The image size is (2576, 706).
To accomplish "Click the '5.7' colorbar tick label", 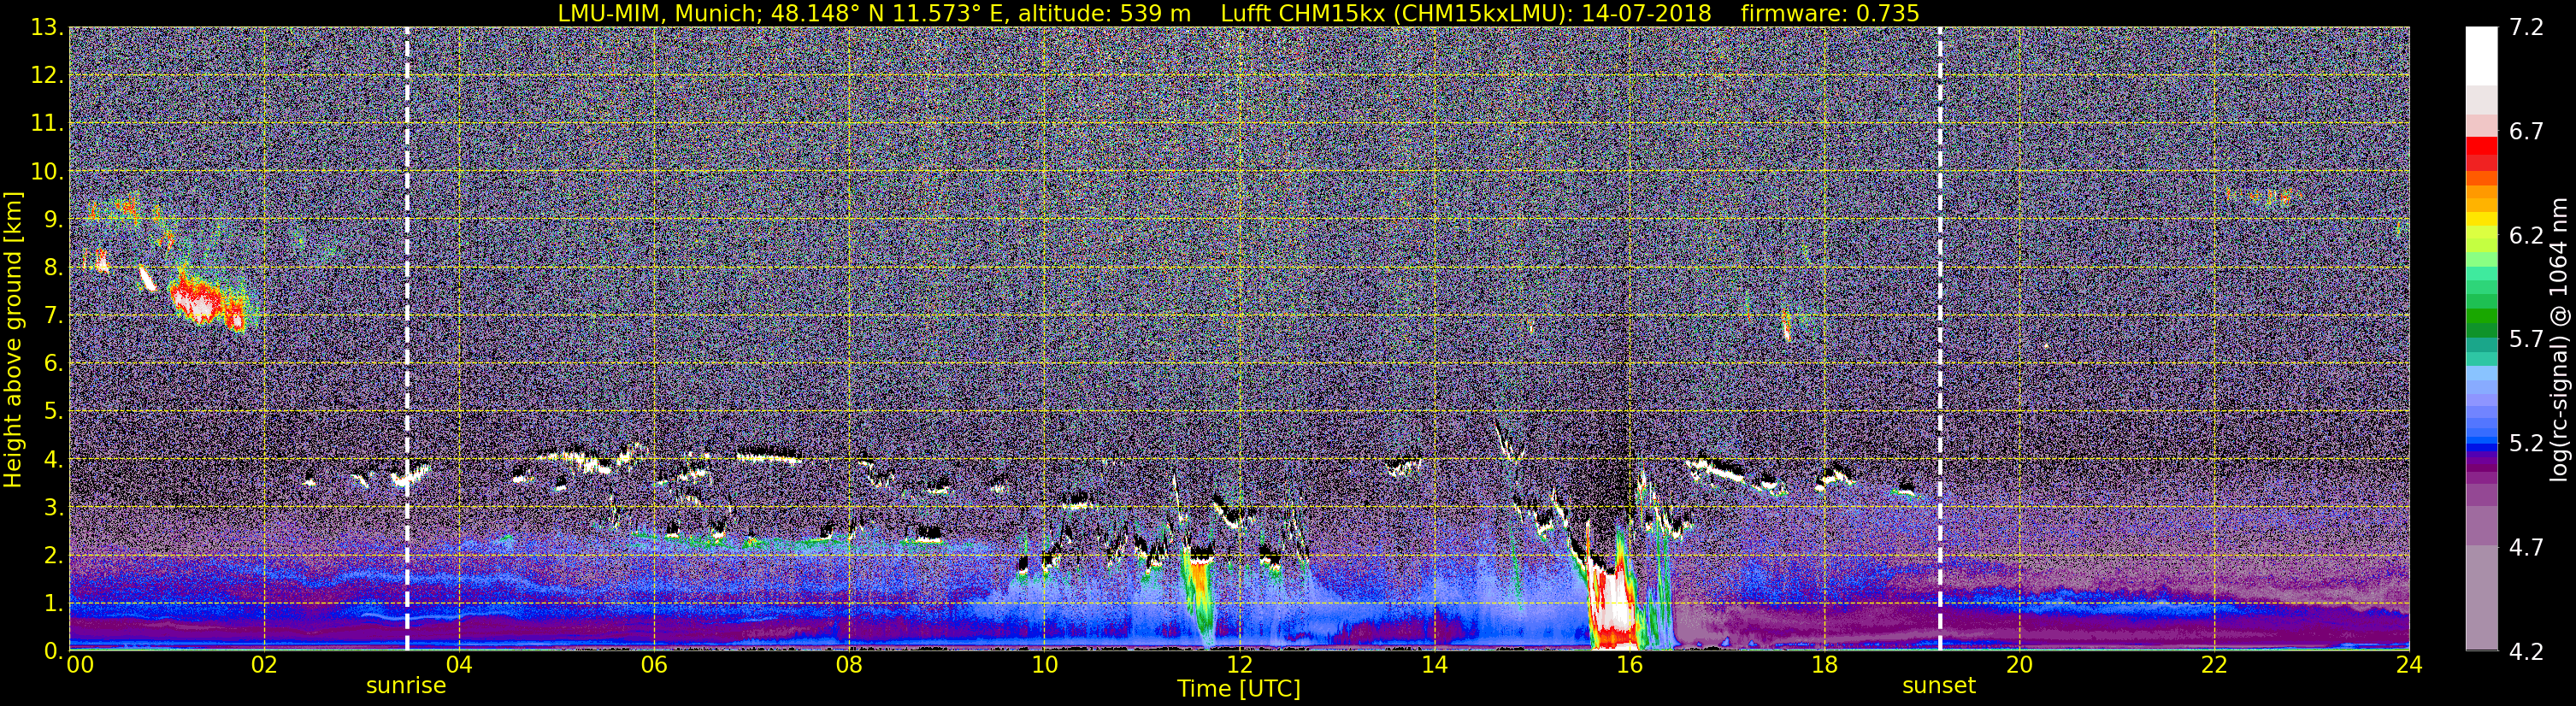I will (2526, 339).
